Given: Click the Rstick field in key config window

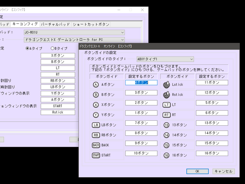Looking at the screenshot, I should pyautogui.click(x=58, y=112).
